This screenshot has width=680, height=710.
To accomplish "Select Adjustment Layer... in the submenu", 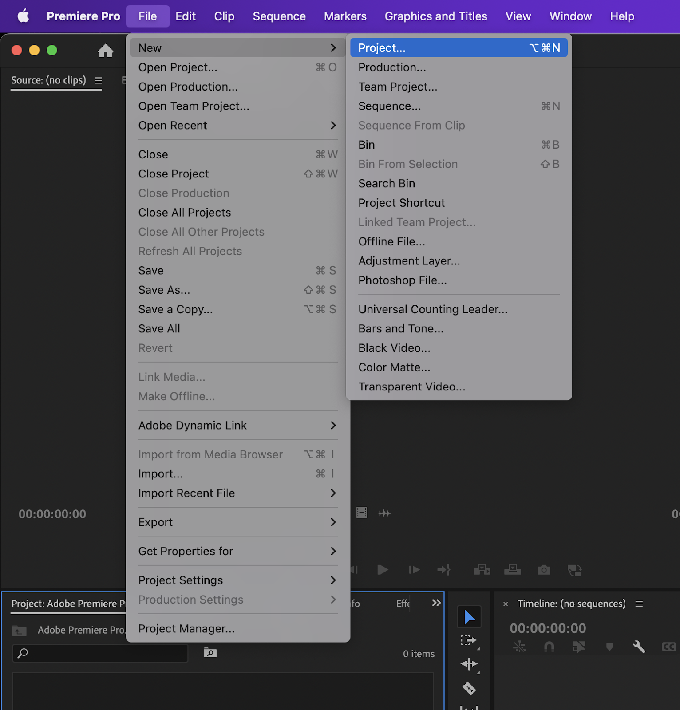I will [x=409, y=261].
